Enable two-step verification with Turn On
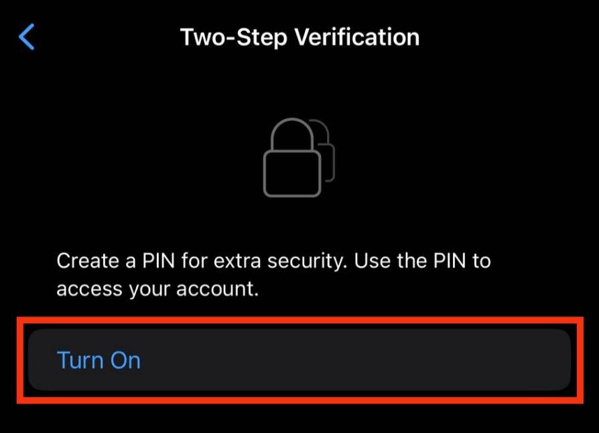 click(299, 360)
